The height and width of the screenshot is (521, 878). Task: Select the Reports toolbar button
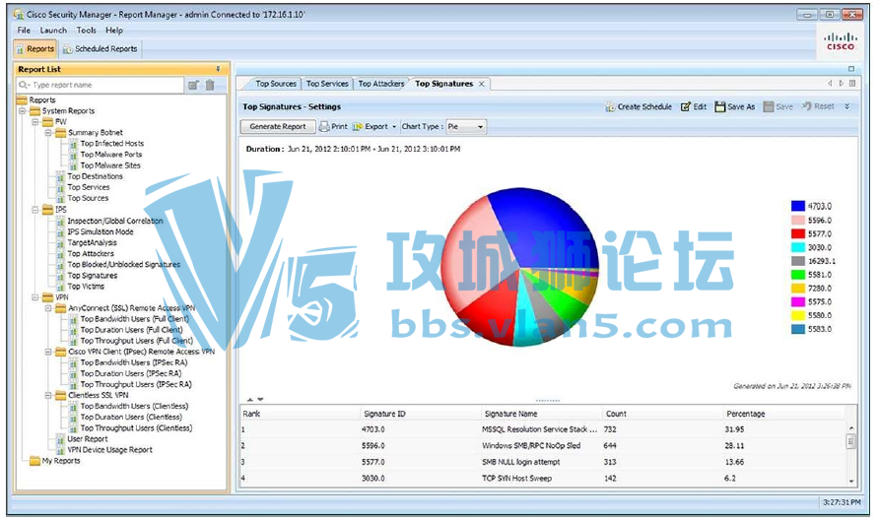[x=35, y=49]
